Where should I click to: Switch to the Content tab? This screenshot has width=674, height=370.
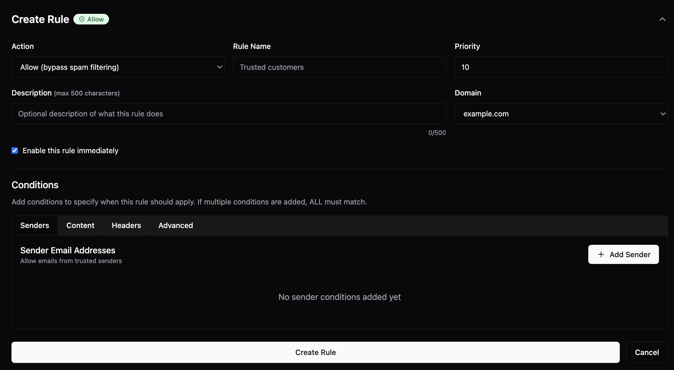click(x=80, y=225)
